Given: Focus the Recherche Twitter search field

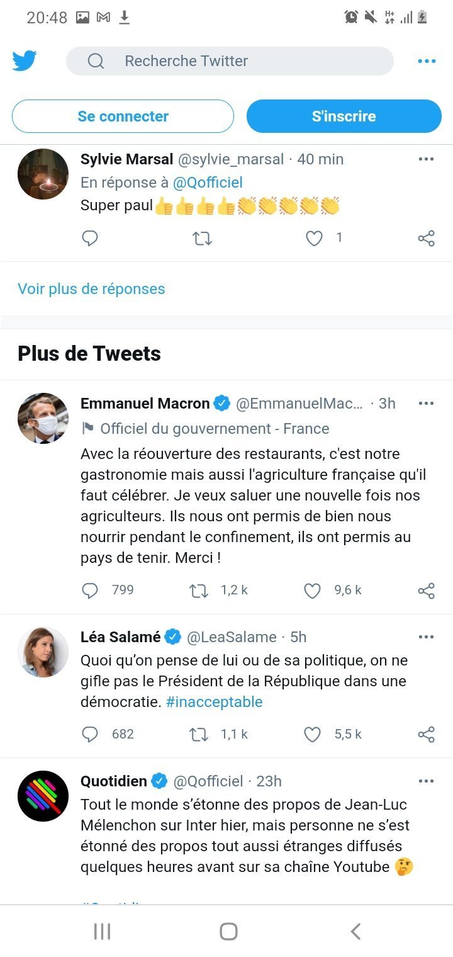Looking at the screenshot, I should click(230, 61).
